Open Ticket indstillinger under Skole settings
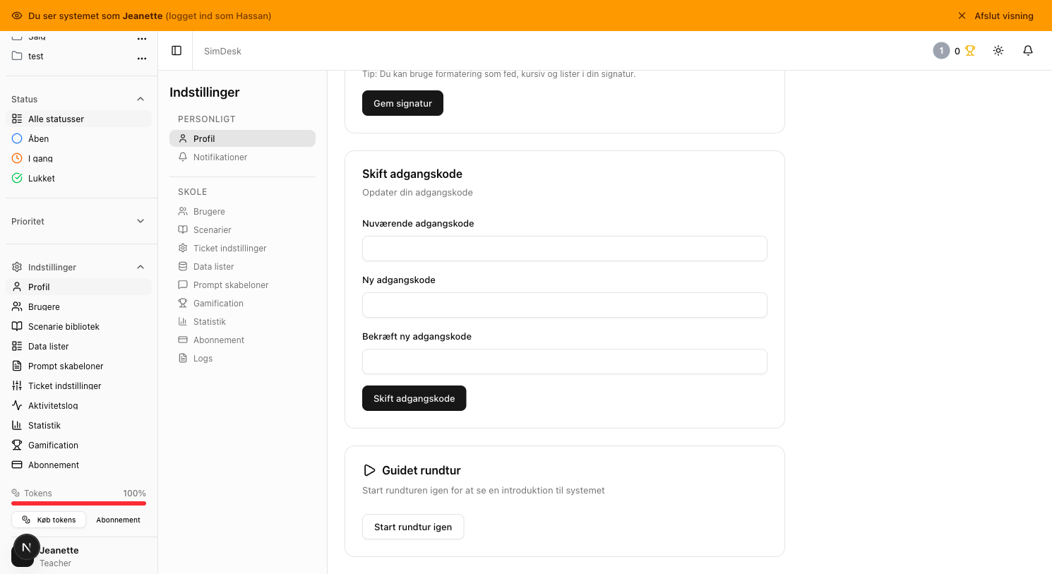Viewport: 1052px width, 574px height. coord(242,249)
